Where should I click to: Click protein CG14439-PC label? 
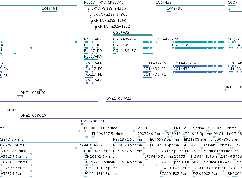coord(154,75)
